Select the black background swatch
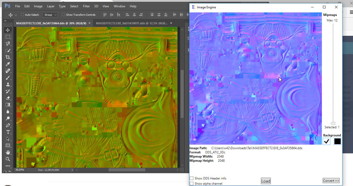 (x=337, y=141)
